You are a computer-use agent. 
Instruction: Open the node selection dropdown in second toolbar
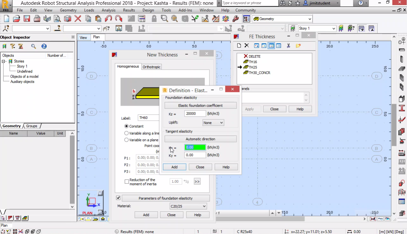pos(31,28)
